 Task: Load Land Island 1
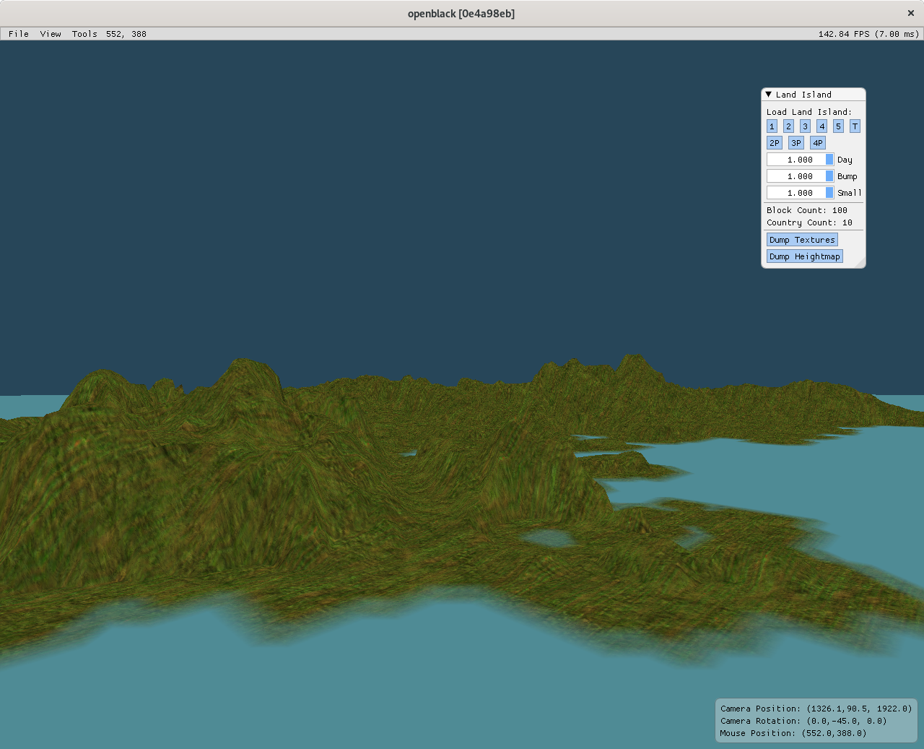772,126
